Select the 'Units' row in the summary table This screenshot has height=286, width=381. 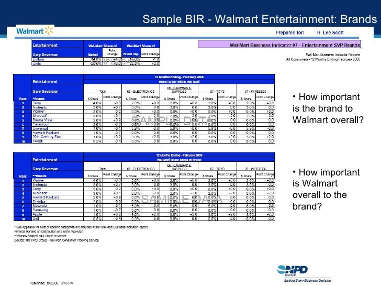(x=96, y=63)
